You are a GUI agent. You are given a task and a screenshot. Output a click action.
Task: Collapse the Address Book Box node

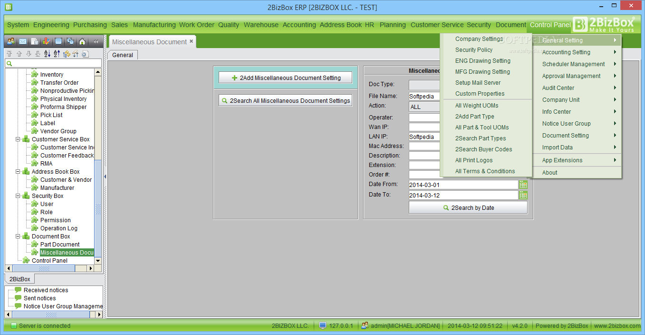tap(18, 172)
